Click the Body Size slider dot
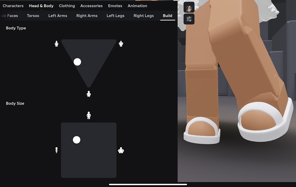 click(77, 140)
